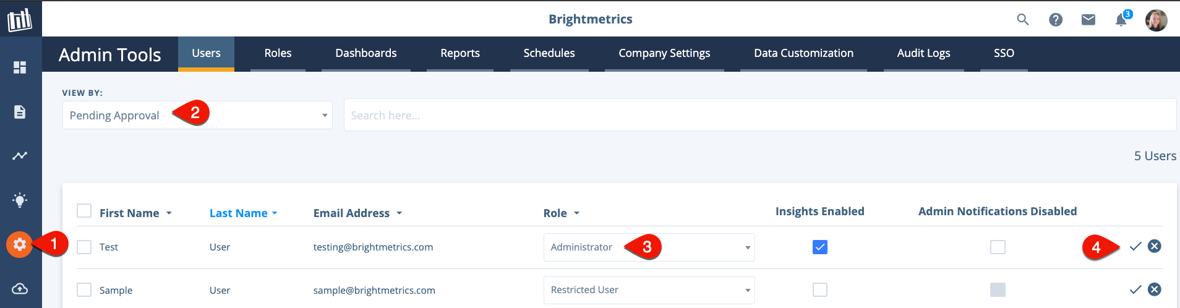Screen dimensions: 1180x308
Task: Check Insights Enabled for sample@brightmetrics.com
Action: tap(820, 289)
